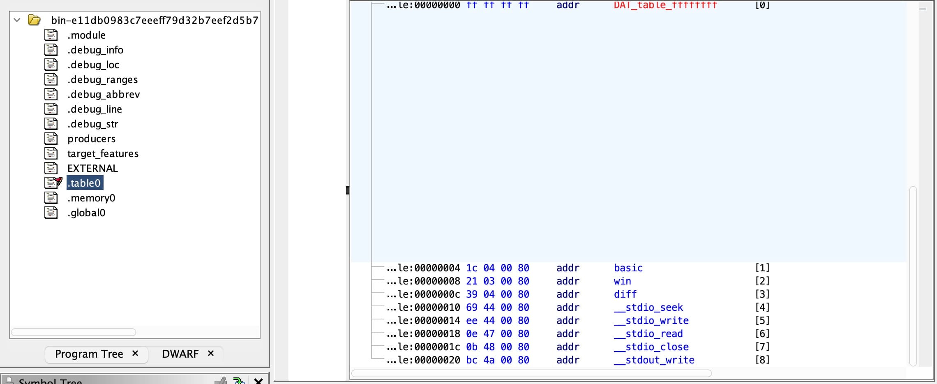
Task: Click the .module fragment icon
Action: pos(51,35)
